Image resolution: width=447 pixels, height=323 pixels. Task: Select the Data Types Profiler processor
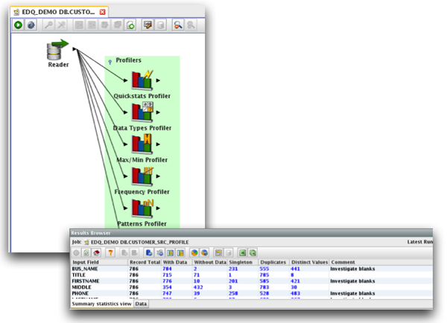point(142,112)
